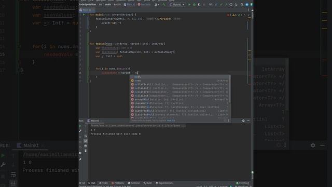Choose the 'listOfNotNull(element: T?)' completion suggestion
The height and width of the screenshot is (187, 332).
coord(180,111)
